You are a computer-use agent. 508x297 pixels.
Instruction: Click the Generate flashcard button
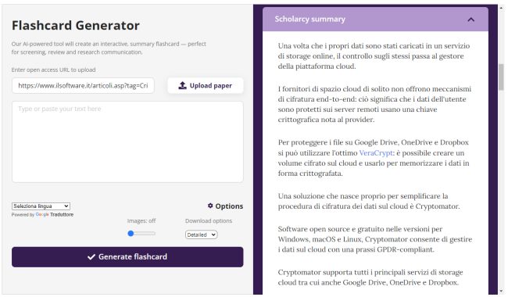pyautogui.click(x=127, y=257)
